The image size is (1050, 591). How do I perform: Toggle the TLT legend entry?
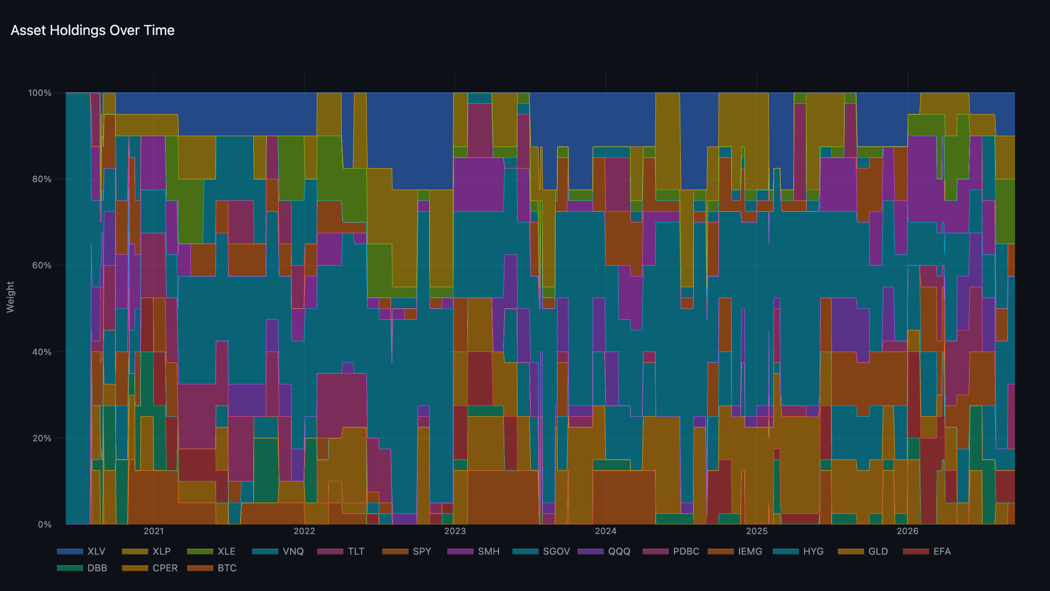click(x=341, y=551)
